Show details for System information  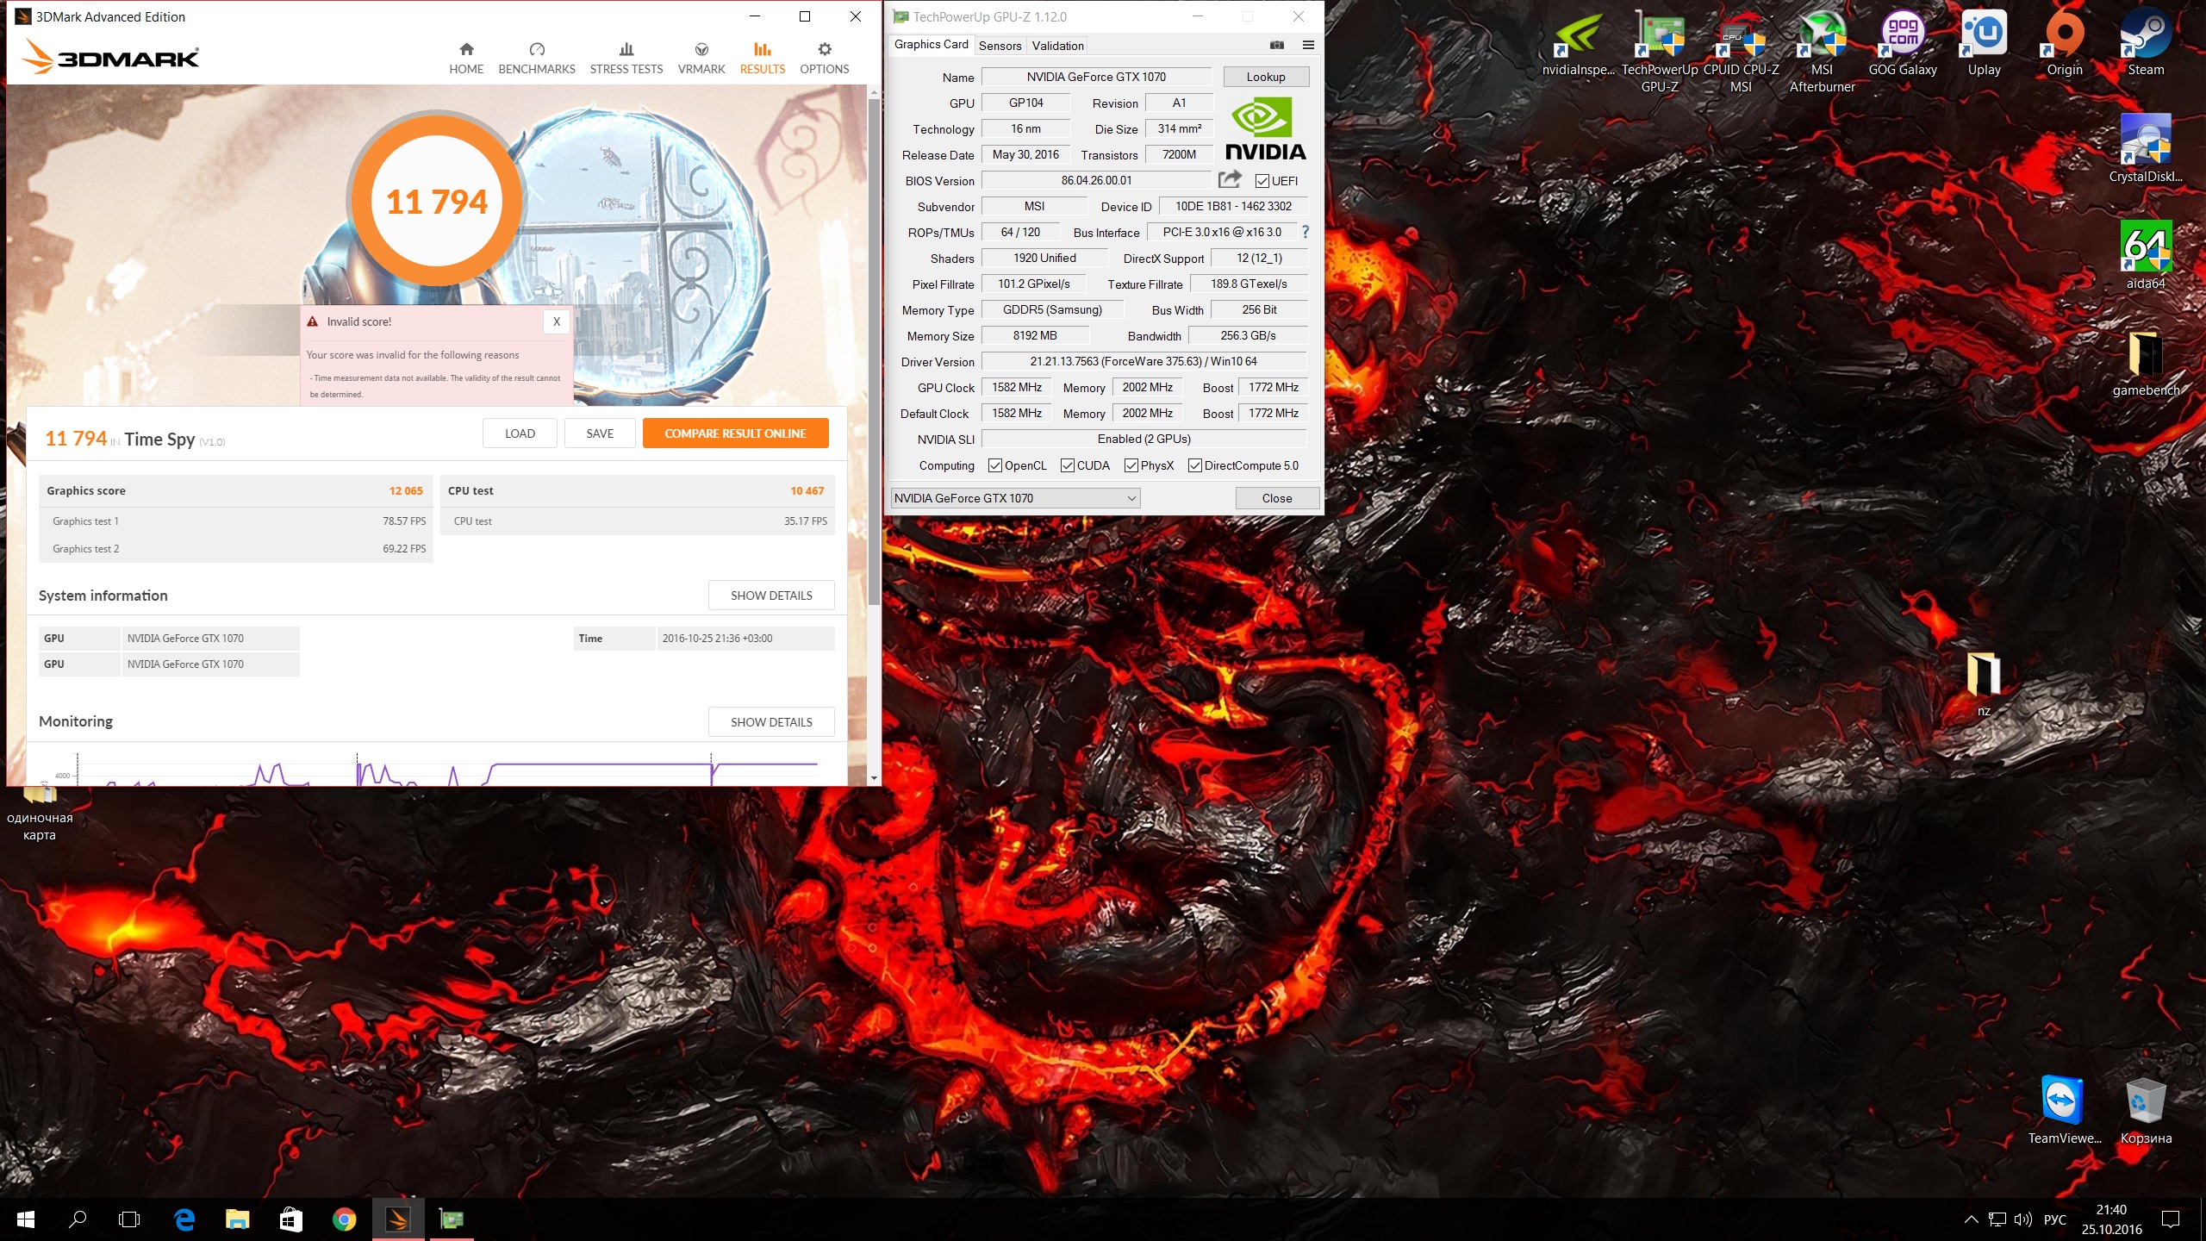tap(770, 596)
